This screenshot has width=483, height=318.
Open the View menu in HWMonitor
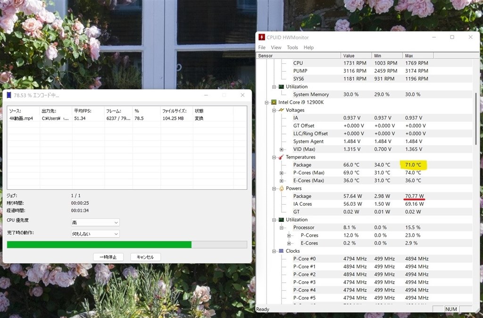coord(276,48)
